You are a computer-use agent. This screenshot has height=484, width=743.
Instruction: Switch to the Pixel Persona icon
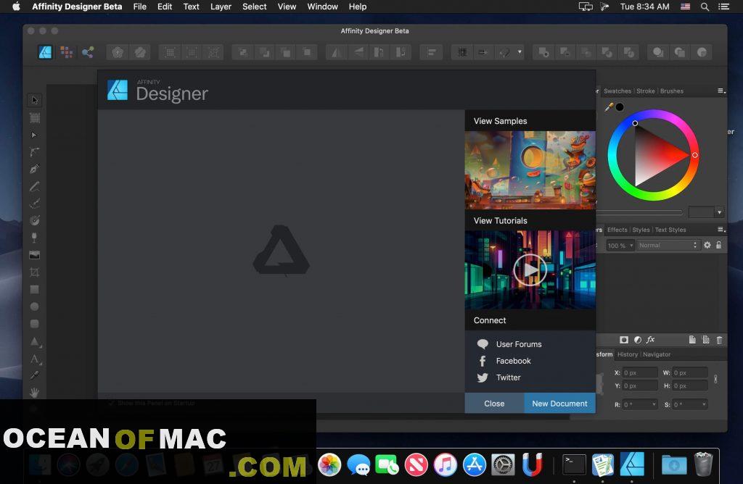point(66,52)
